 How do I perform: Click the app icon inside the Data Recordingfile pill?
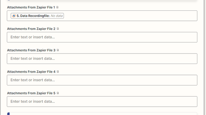[x=14, y=16]
